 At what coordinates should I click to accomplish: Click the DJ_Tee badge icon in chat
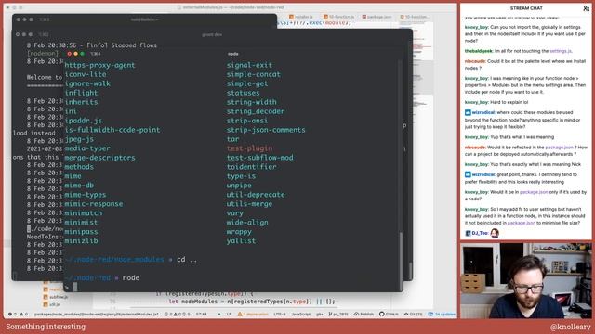pos(468,233)
